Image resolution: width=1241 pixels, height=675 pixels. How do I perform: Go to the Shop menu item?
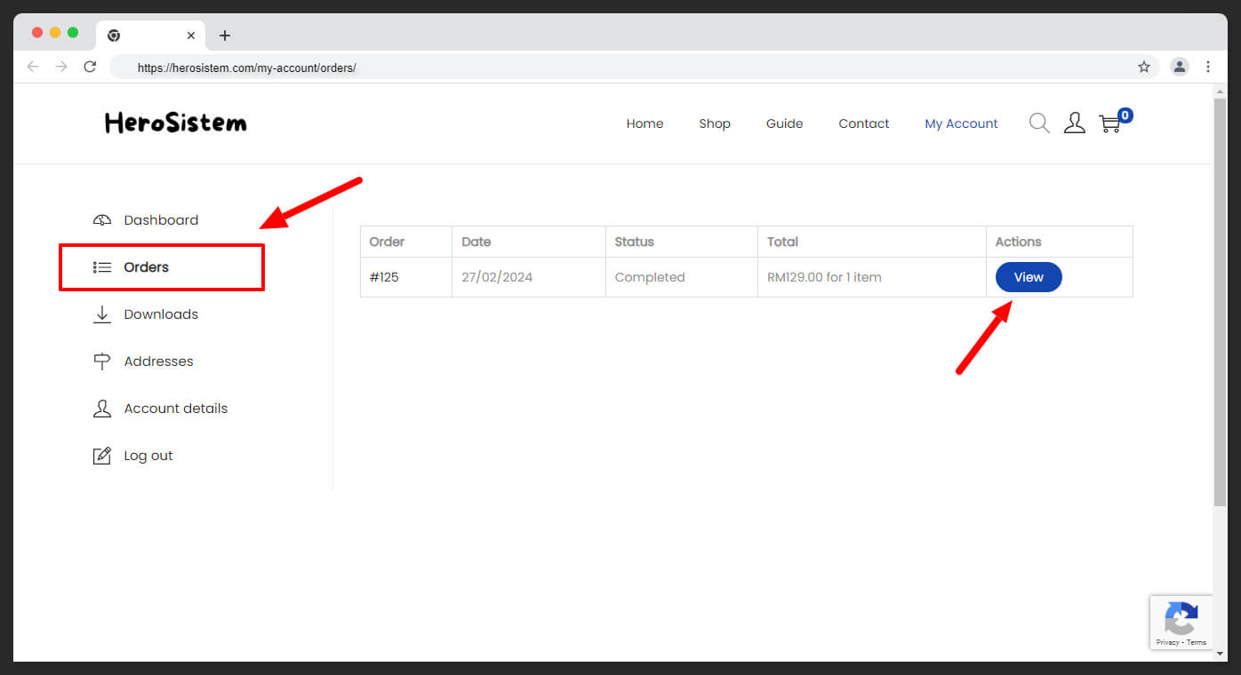click(714, 123)
